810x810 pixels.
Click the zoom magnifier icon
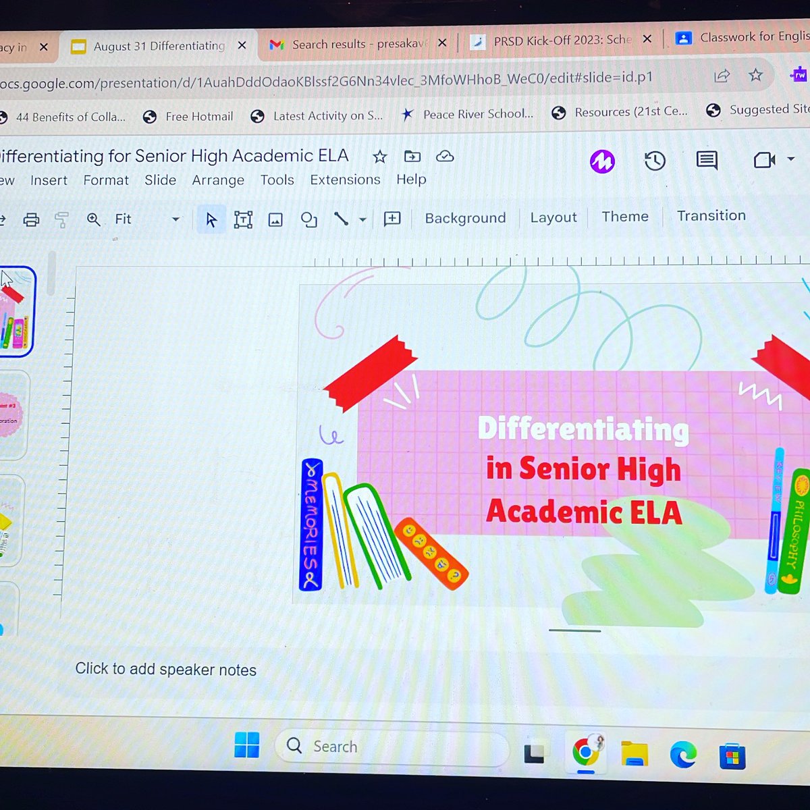coord(94,219)
